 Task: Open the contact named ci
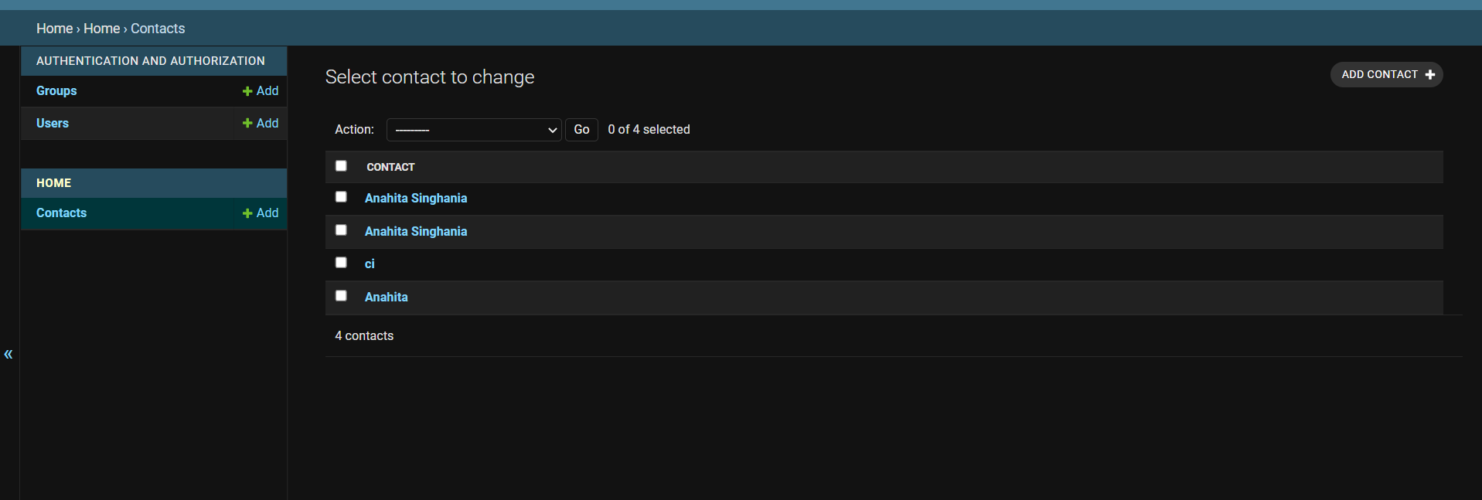(x=369, y=264)
